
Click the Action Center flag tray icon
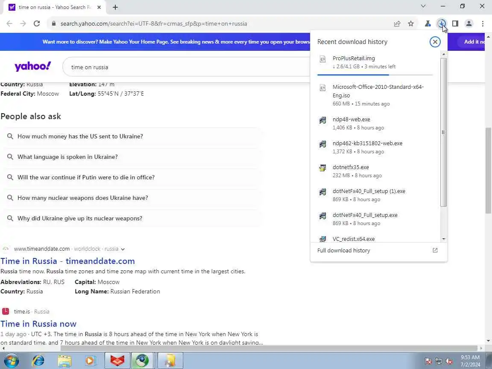(428, 361)
